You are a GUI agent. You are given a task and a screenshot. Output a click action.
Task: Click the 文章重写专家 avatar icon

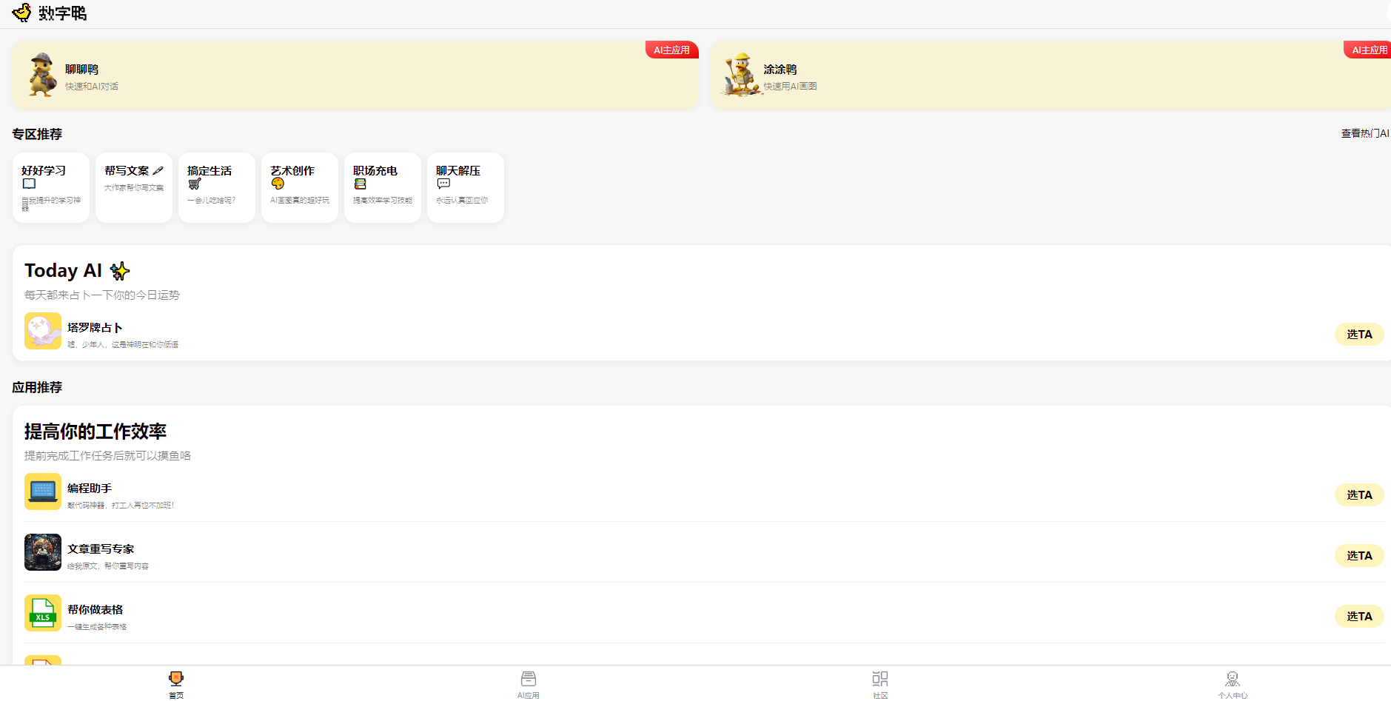(43, 552)
